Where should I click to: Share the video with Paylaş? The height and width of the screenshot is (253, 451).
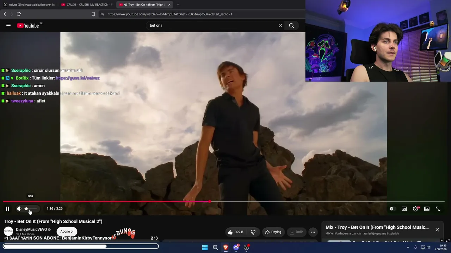[273, 232]
